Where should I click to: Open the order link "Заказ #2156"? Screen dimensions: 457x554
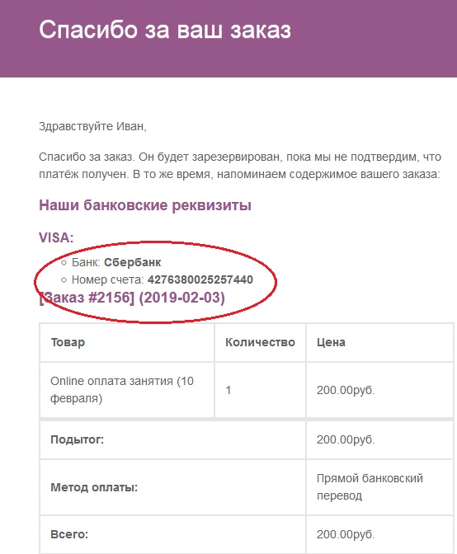pyautogui.click(x=87, y=298)
